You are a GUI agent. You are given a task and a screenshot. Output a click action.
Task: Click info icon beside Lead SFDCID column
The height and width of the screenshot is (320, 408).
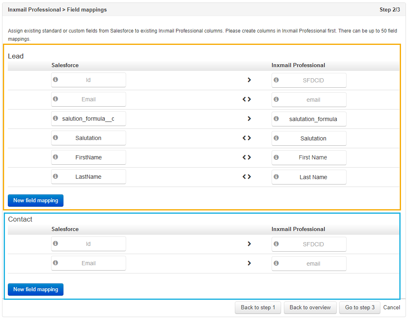click(x=276, y=80)
